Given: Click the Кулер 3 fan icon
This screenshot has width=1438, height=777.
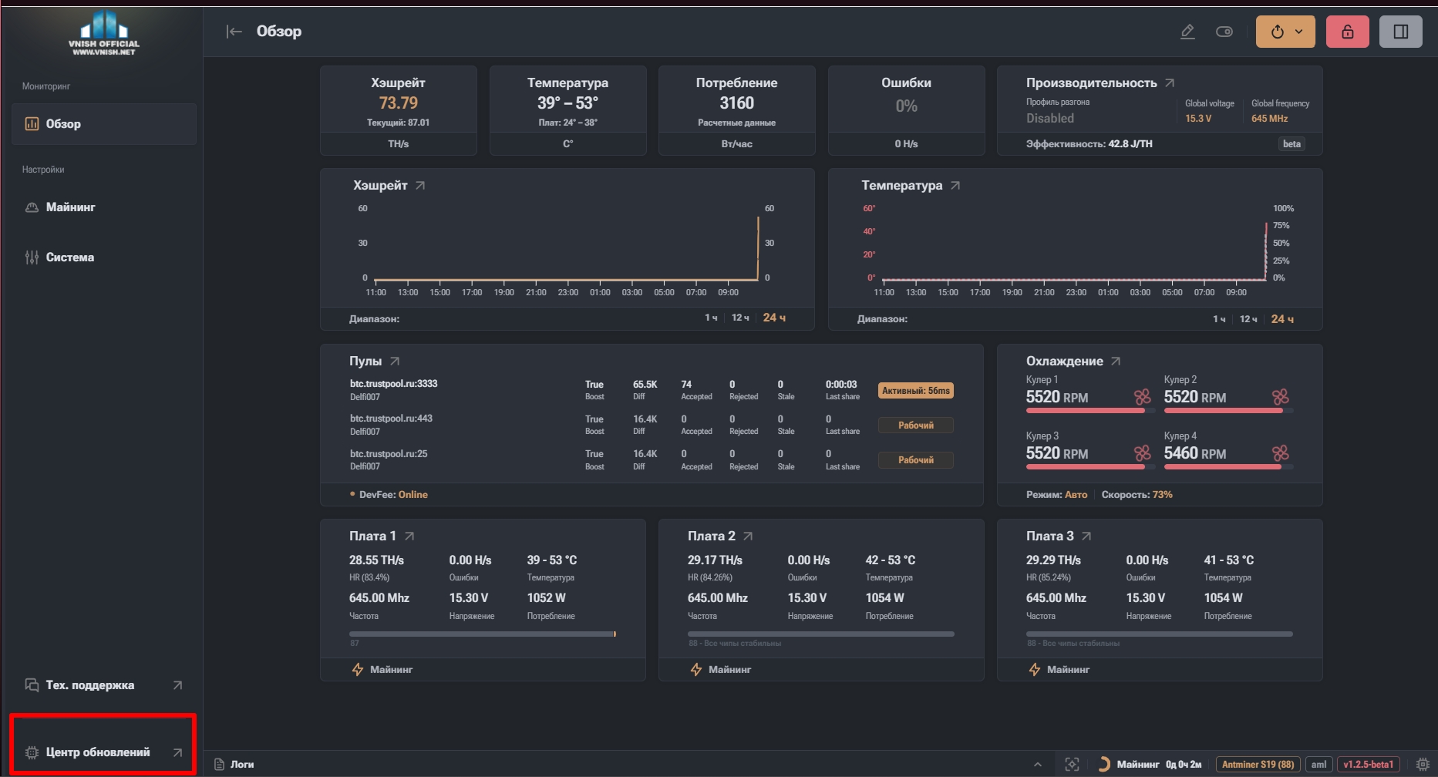Looking at the screenshot, I should 1143,453.
